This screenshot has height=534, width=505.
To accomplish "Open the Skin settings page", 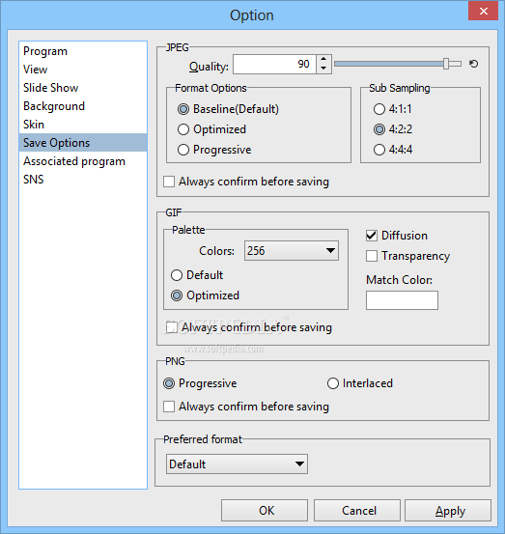I will pos(83,125).
